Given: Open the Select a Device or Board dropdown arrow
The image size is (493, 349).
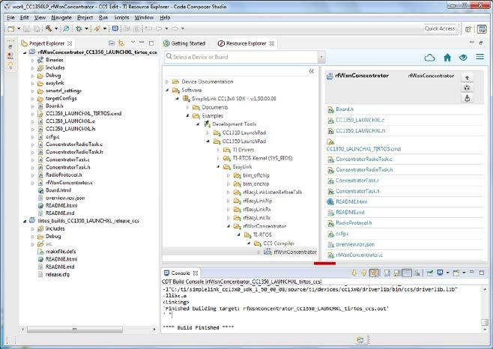Looking at the screenshot, I should click(x=321, y=57).
